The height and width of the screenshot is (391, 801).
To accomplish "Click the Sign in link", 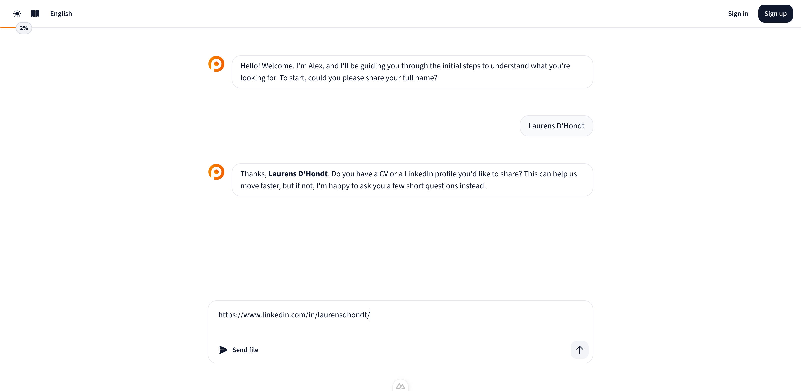I will (738, 14).
